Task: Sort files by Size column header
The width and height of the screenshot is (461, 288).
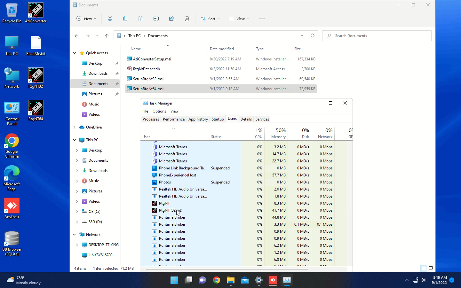Action: click(x=305, y=49)
